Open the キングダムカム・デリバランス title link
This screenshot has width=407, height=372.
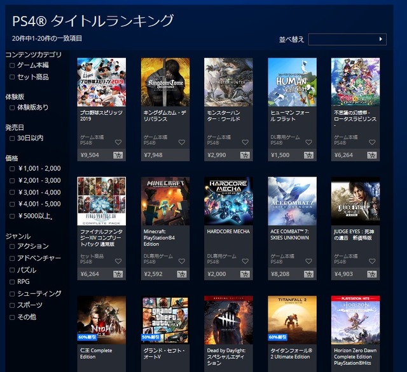click(165, 116)
